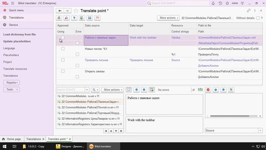Switch to Home page tab

(12, 139)
